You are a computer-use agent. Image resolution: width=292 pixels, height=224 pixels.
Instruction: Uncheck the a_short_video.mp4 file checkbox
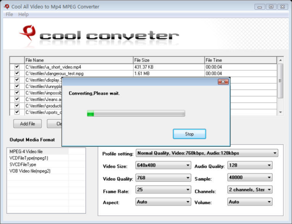click(x=17, y=67)
